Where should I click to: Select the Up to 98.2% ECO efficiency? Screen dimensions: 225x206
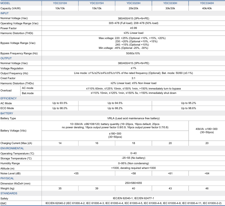pos(115,108)
